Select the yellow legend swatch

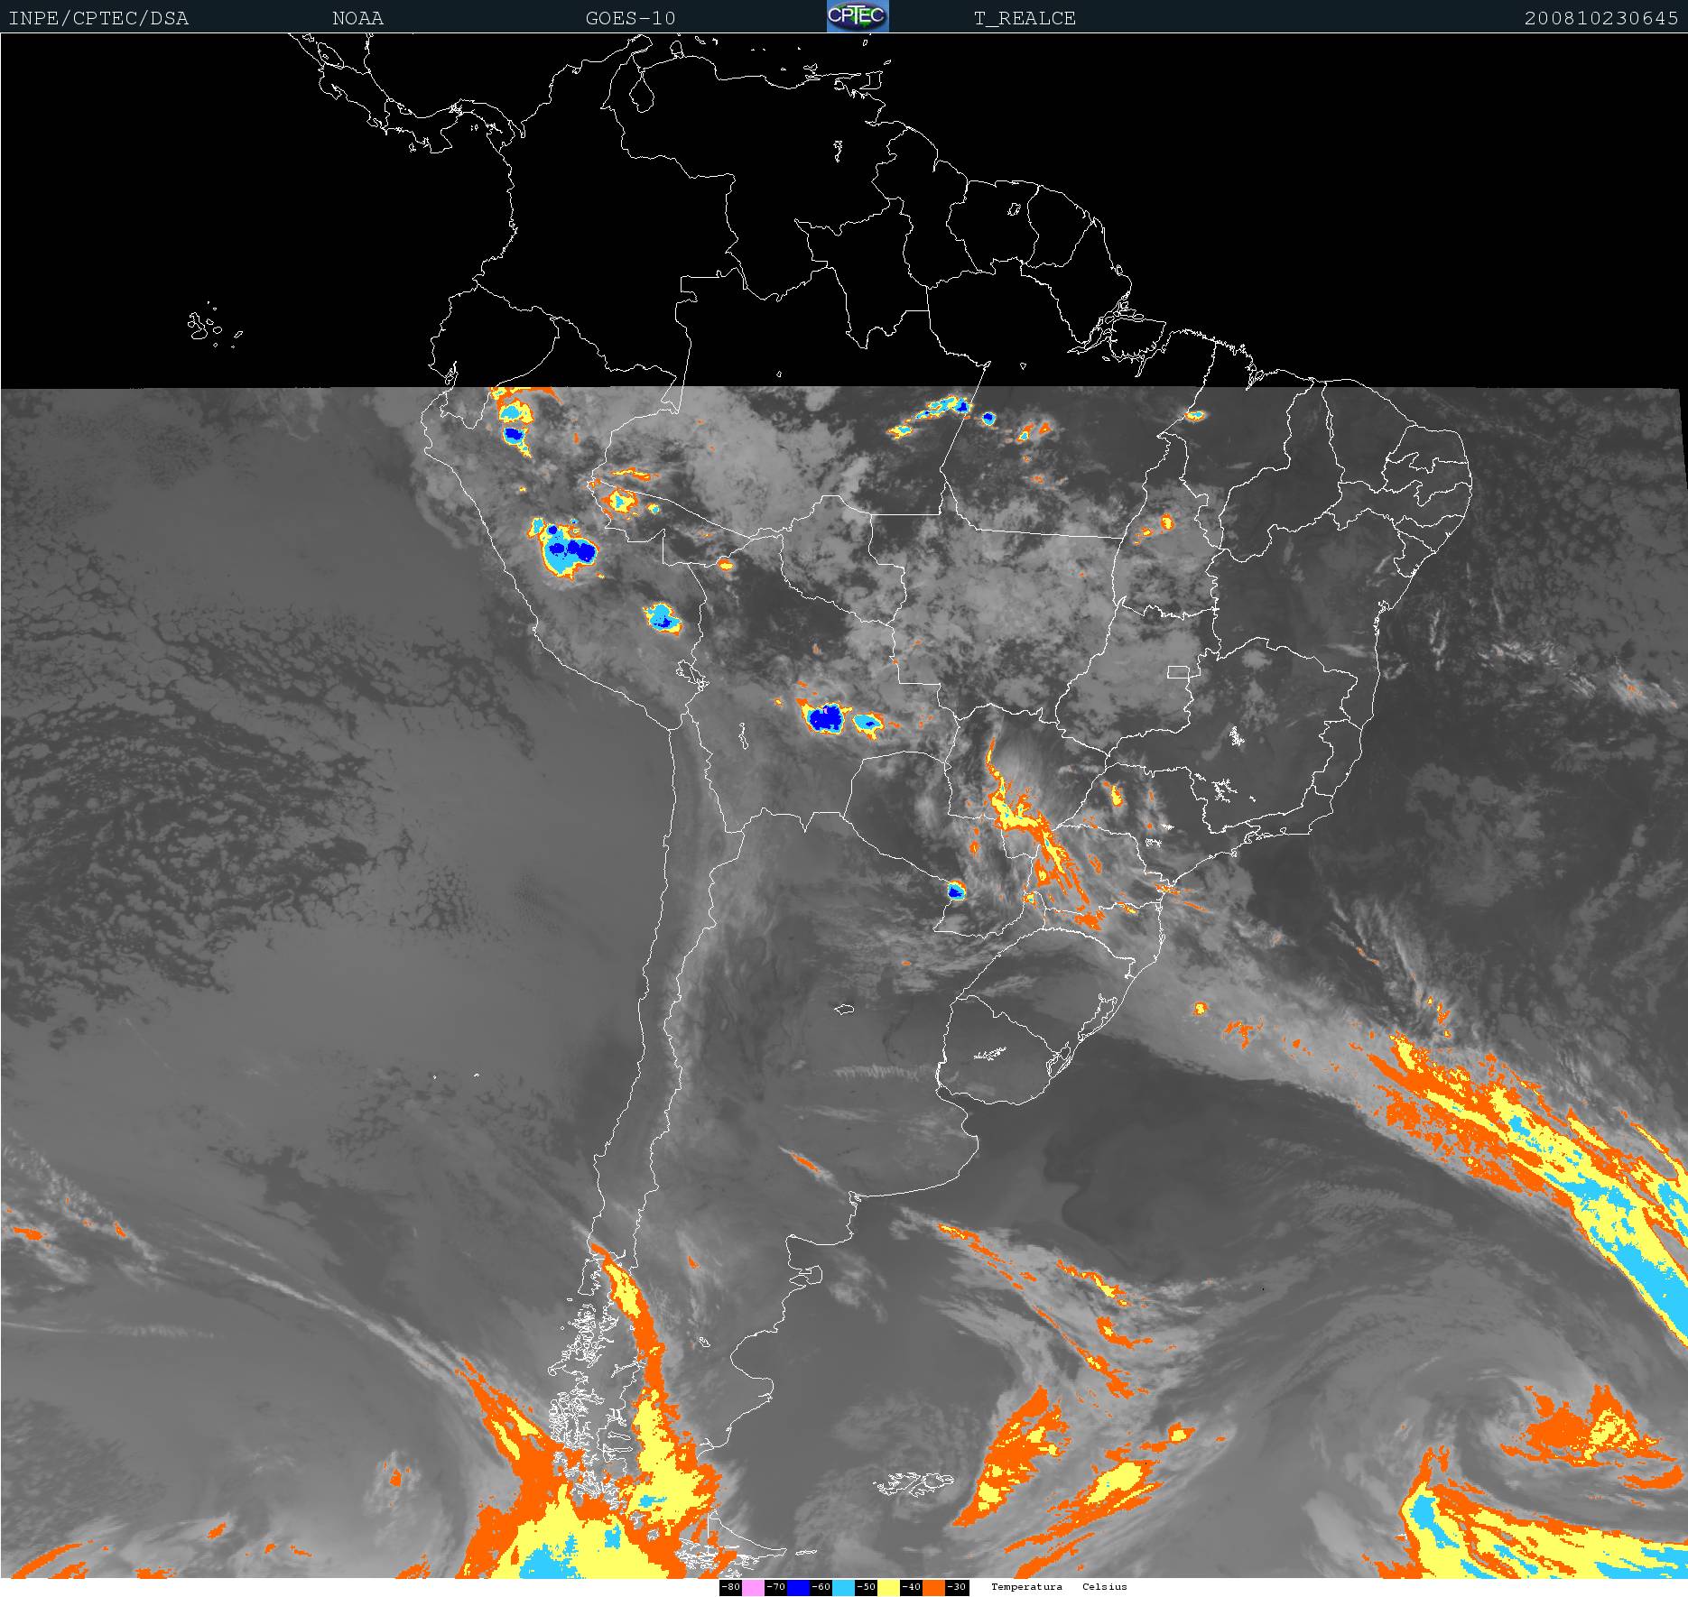[888, 1587]
